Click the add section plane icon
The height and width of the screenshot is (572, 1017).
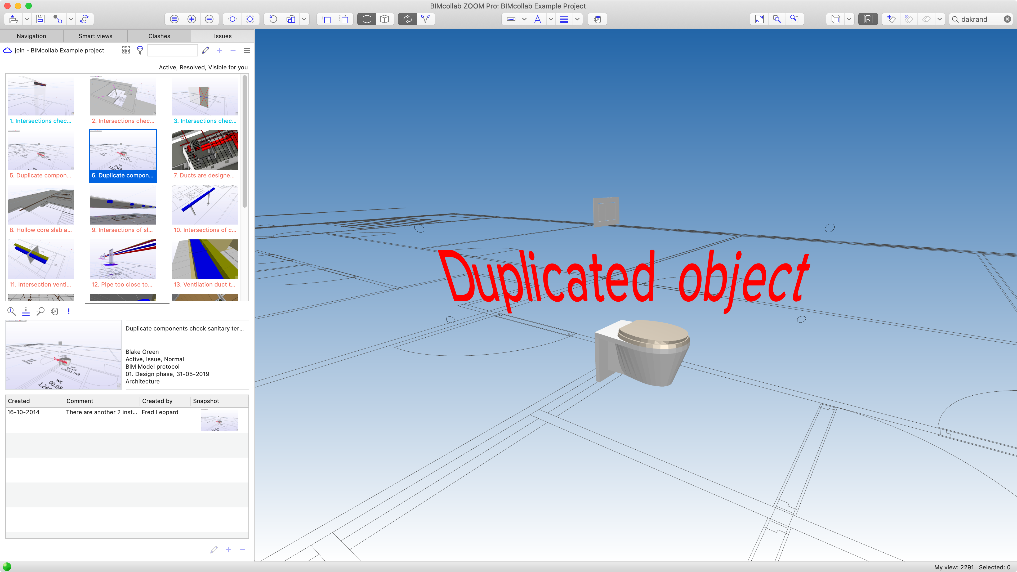point(891,19)
